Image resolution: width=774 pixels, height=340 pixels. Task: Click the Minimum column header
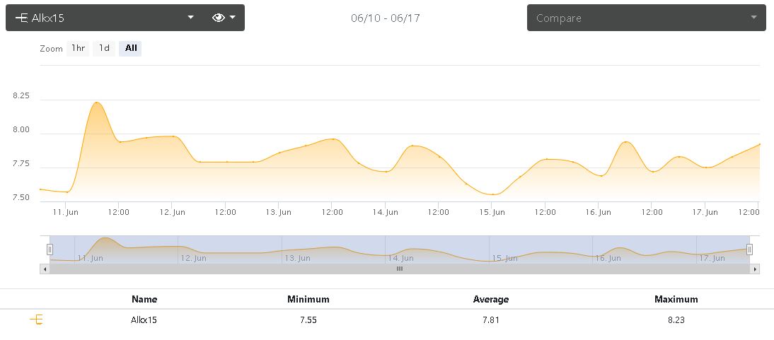[x=308, y=299]
